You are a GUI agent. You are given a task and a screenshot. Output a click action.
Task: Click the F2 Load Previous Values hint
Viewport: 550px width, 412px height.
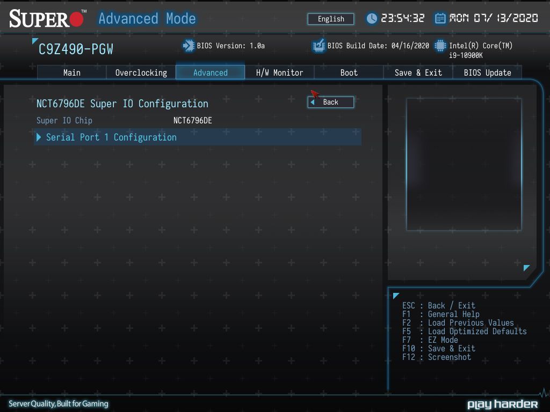(458, 322)
